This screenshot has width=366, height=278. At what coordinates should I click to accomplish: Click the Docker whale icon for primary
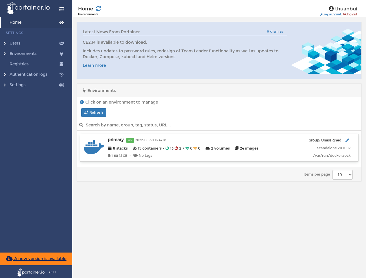click(94, 147)
